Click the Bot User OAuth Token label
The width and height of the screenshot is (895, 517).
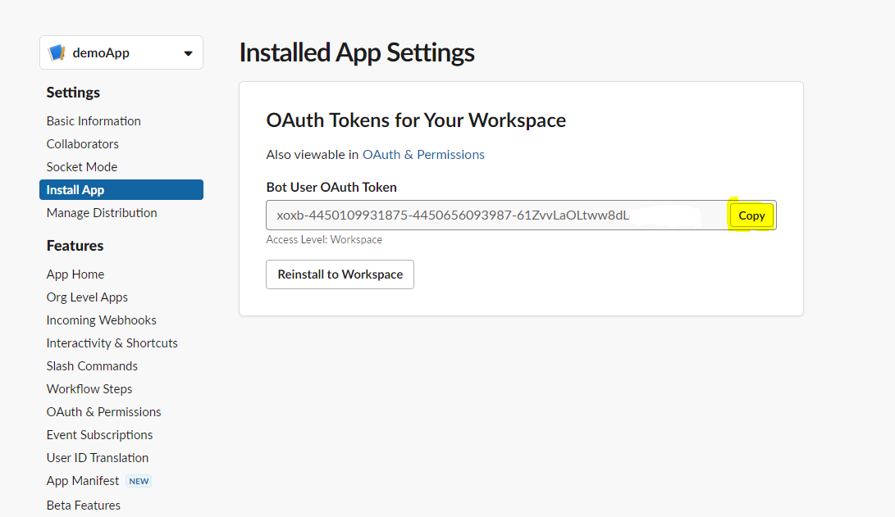pyautogui.click(x=331, y=187)
